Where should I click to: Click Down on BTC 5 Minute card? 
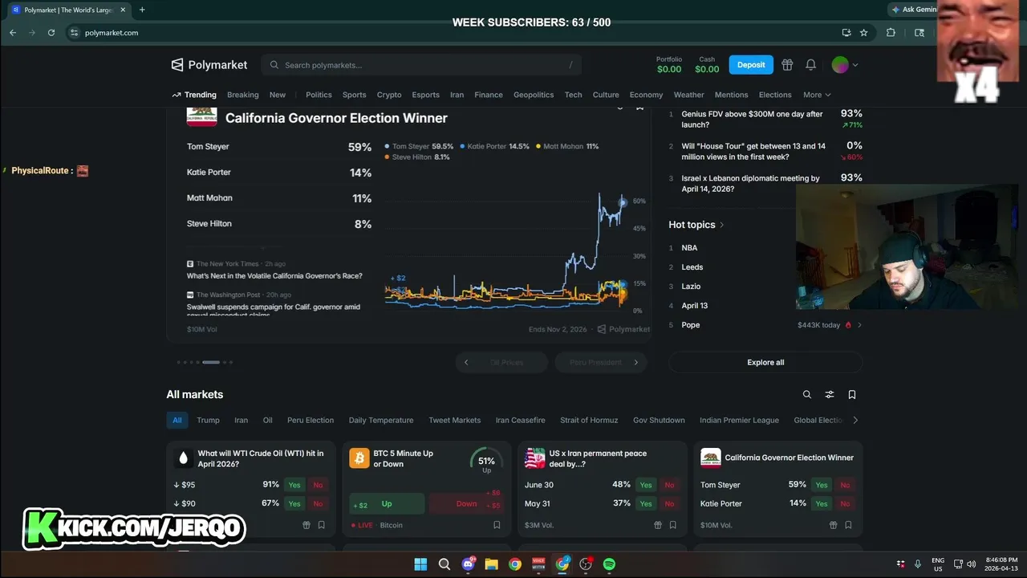(x=466, y=503)
